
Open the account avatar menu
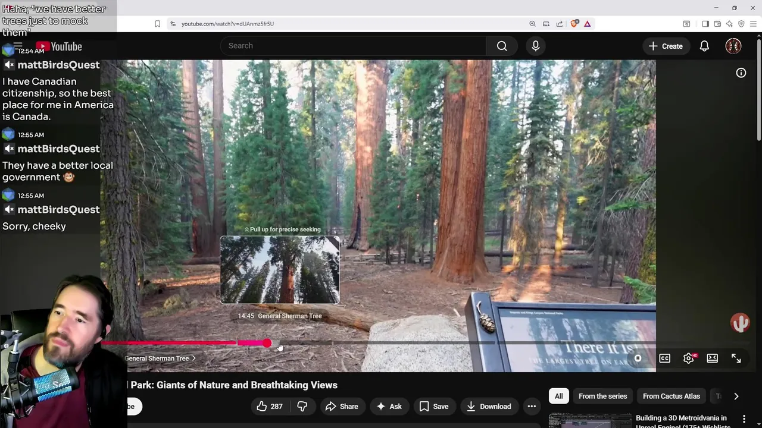pyautogui.click(x=733, y=46)
